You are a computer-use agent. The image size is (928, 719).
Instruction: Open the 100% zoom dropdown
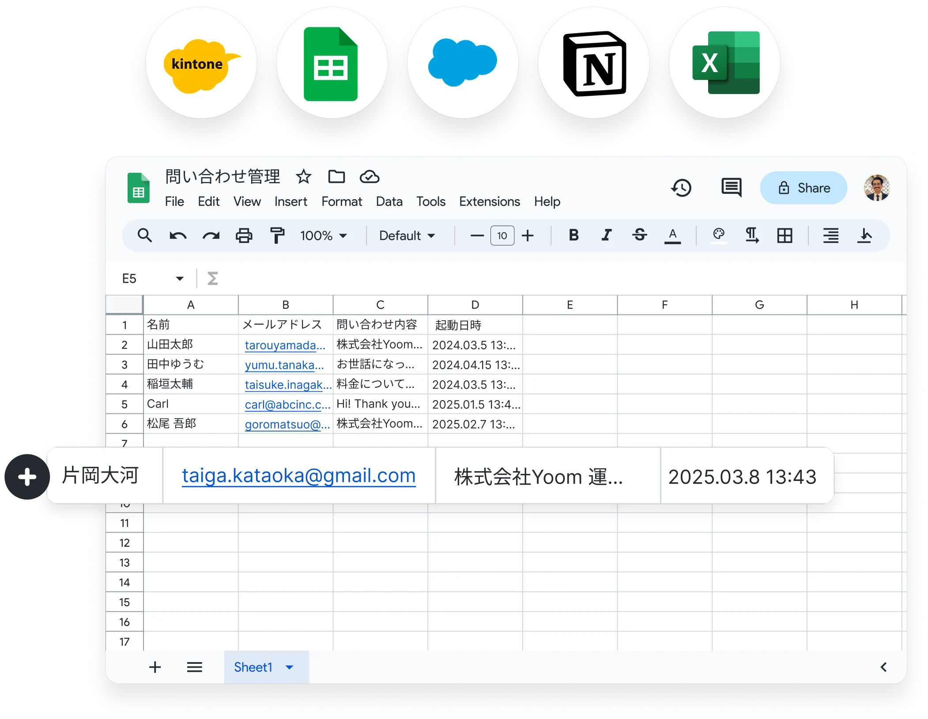(x=323, y=235)
